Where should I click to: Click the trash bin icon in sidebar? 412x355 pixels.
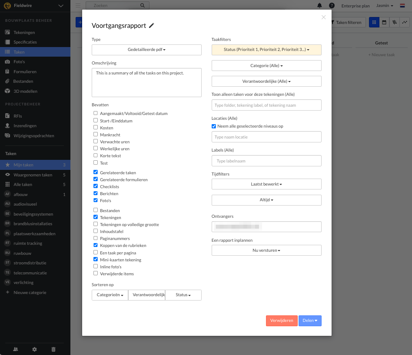coord(53,349)
